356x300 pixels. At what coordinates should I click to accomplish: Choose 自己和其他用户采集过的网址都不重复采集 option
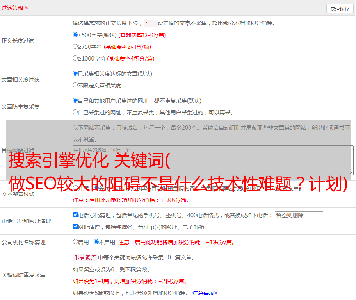(75, 100)
